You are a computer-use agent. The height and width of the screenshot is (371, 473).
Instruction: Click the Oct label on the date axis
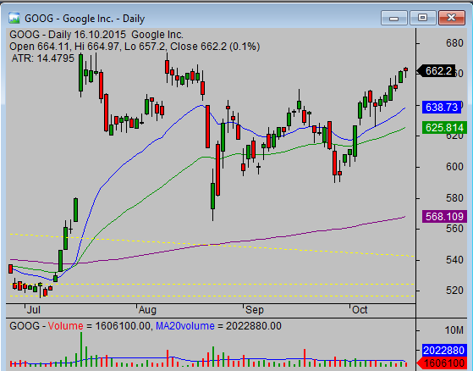(x=360, y=310)
